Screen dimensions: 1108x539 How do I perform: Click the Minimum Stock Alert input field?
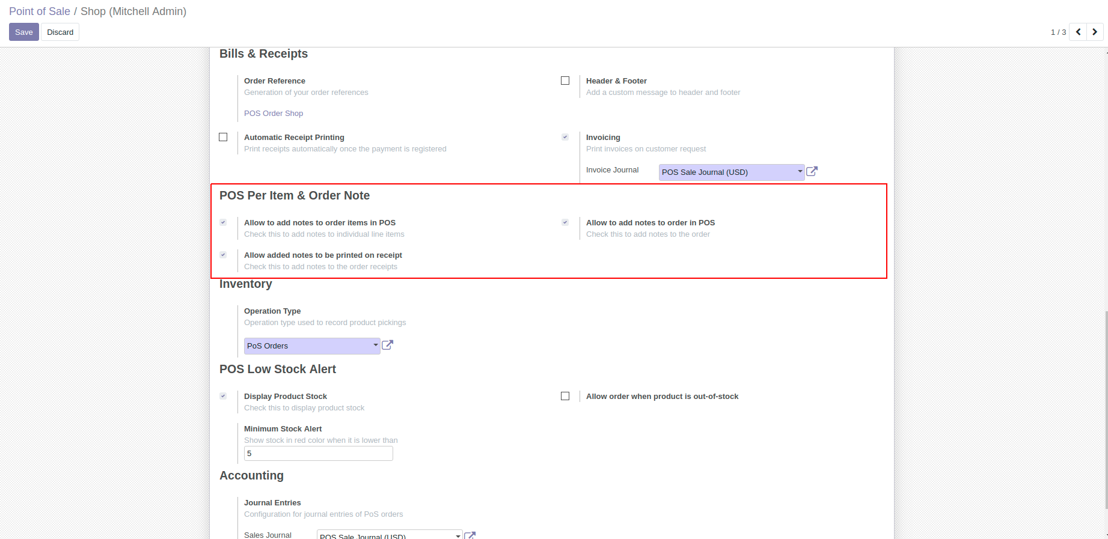318,454
